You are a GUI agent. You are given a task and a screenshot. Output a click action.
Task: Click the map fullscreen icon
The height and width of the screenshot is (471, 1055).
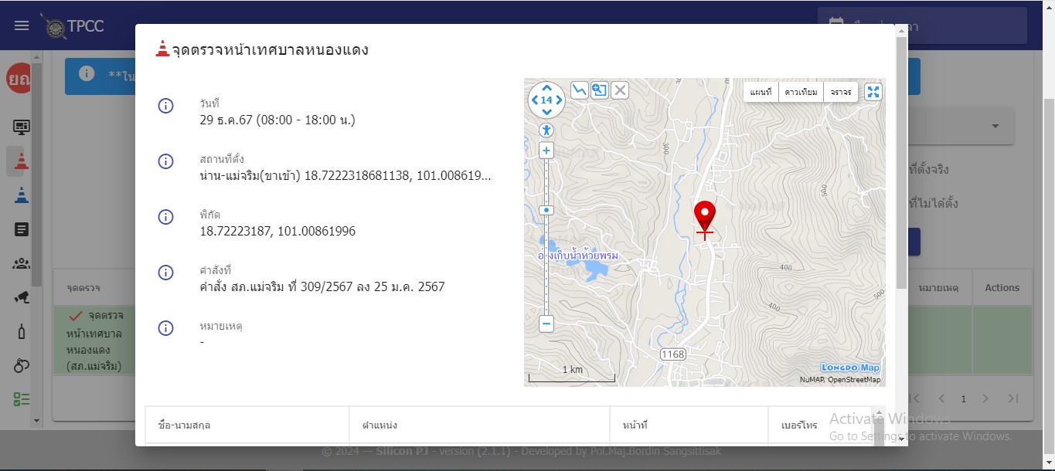[x=873, y=92]
